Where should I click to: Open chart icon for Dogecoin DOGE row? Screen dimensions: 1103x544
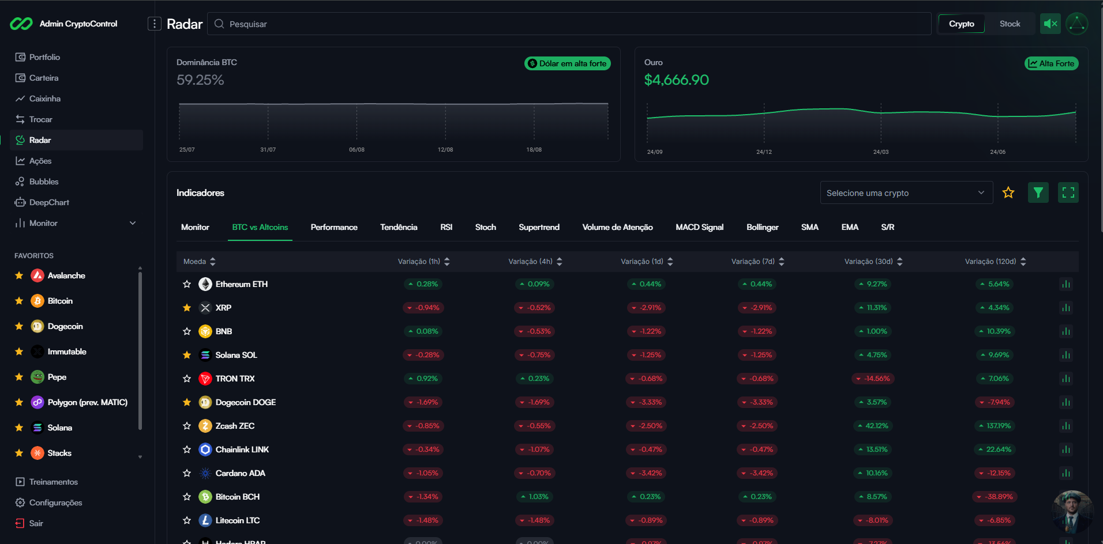pyautogui.click(x=1066, y=402)
